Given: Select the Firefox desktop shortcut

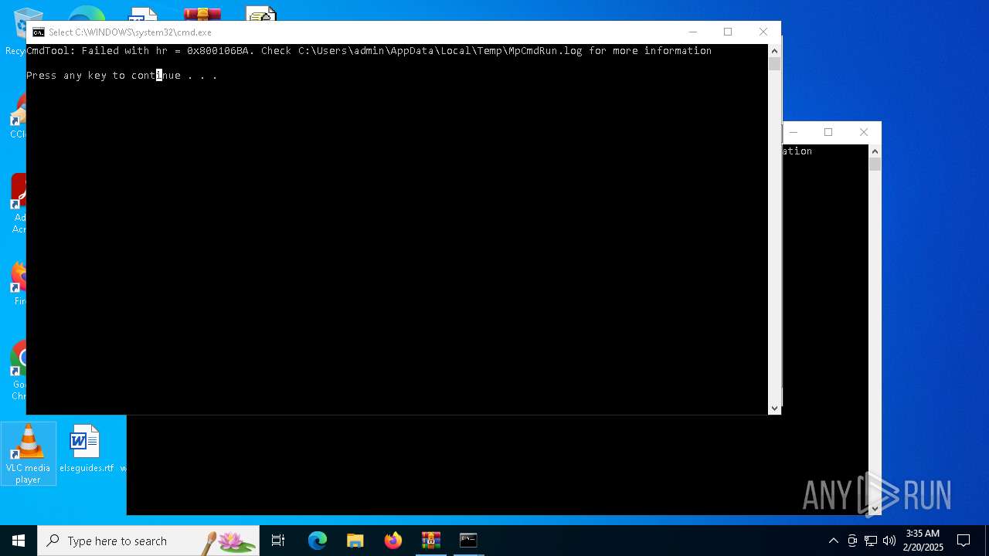Looking at the screenshot, I should coord(19,283).
